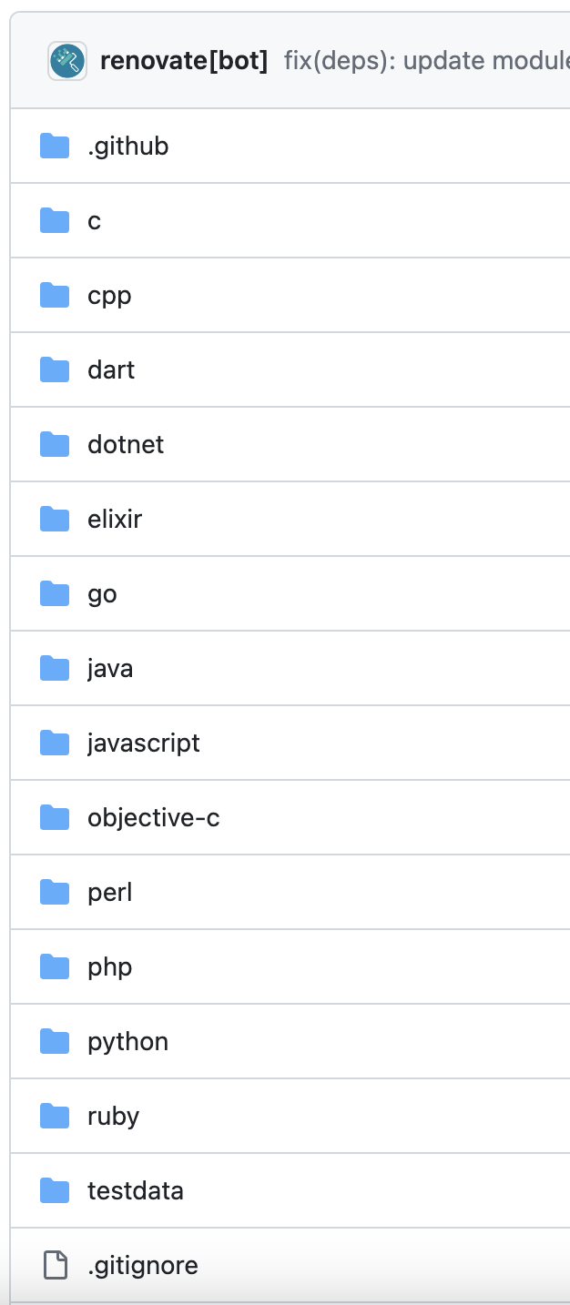Click the elixir folder icon
Viewport: 570px width, 1305px height.
click(x=55, y=519)
